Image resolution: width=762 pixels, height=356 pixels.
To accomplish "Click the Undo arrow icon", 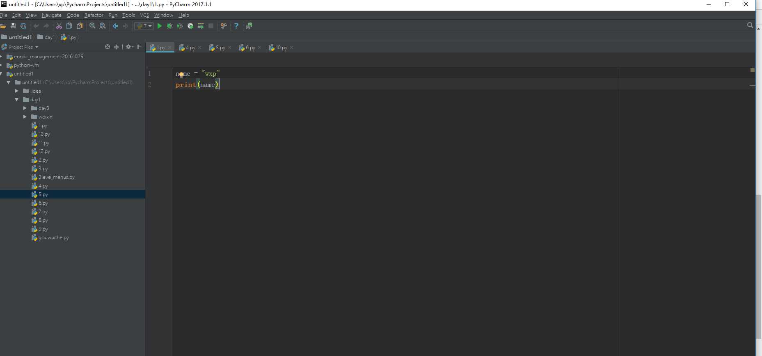I will (36, 26).
